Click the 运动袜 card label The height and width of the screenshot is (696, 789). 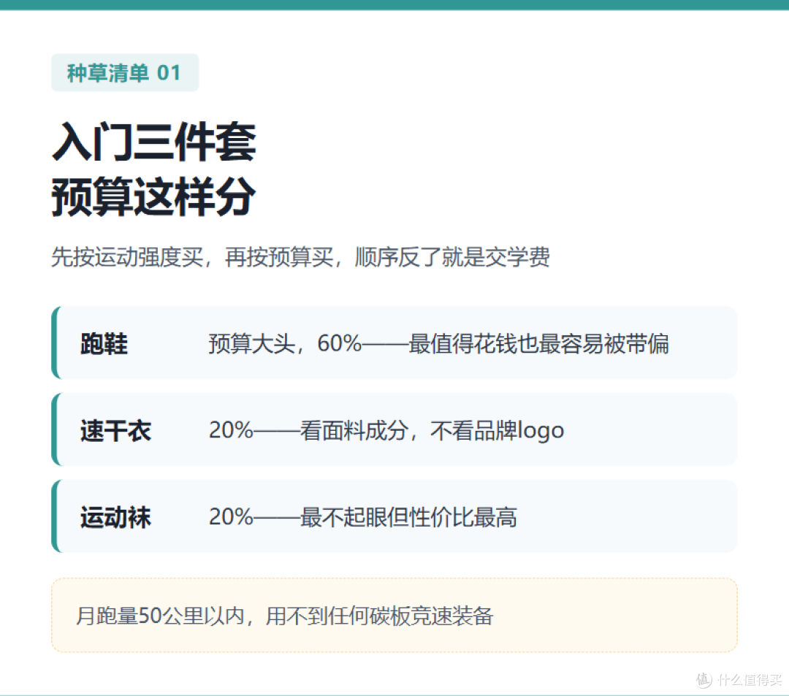click(x=115, y=518)
